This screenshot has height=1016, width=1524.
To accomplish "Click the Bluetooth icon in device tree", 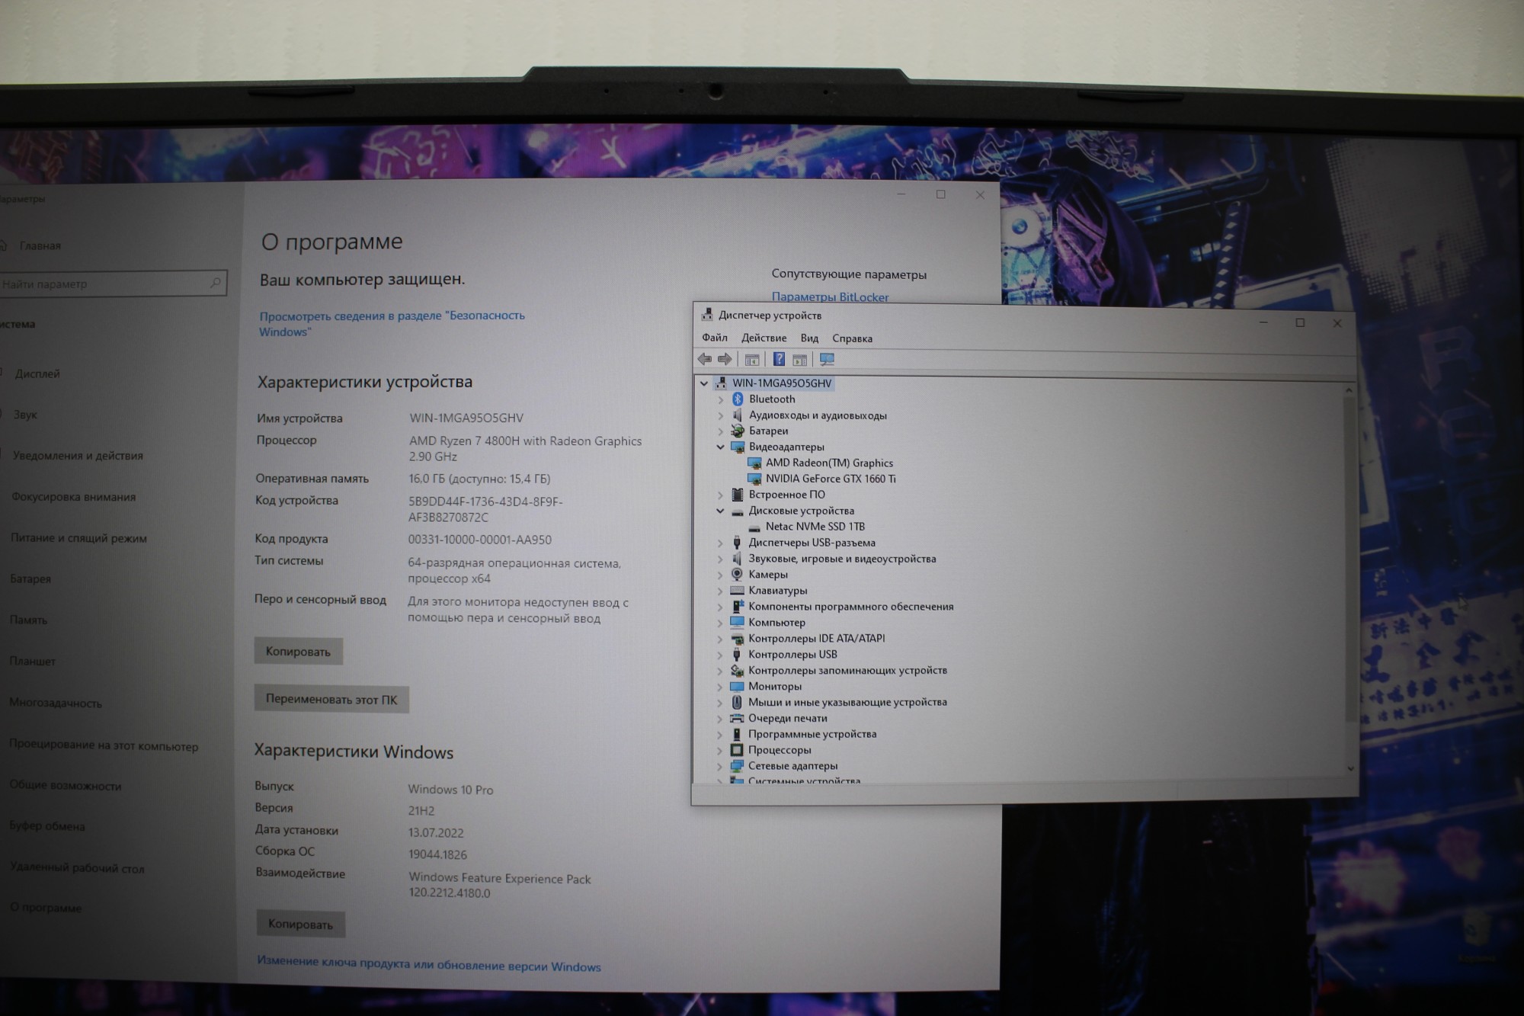I will coord(738,399).
